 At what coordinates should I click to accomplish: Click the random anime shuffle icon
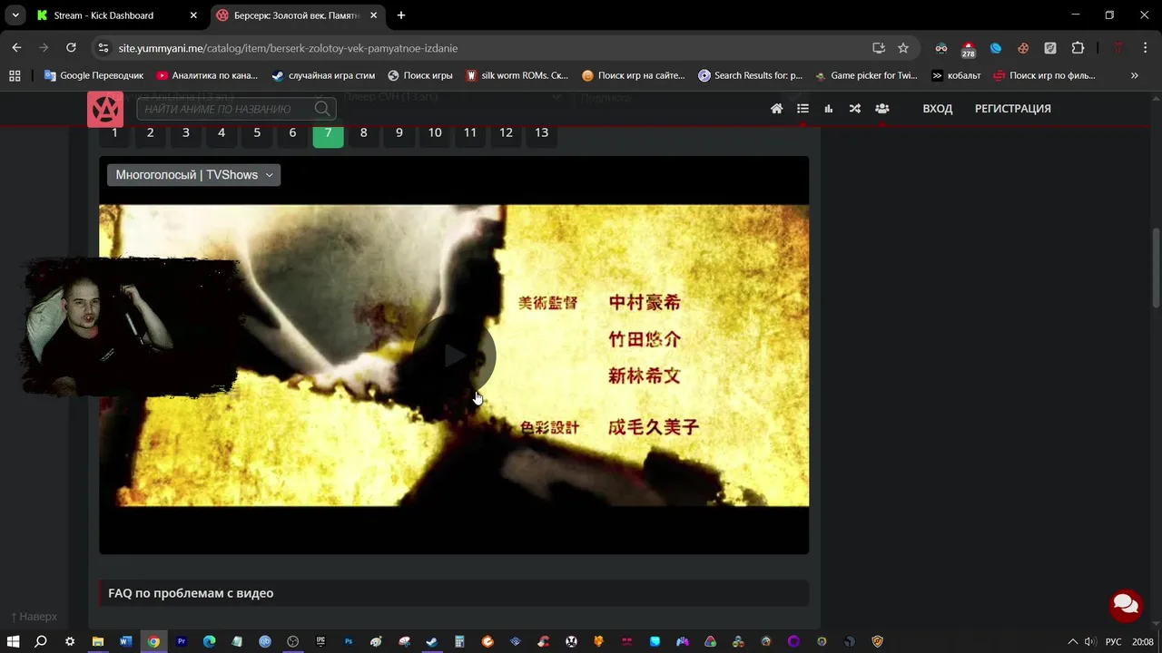(855, 109)
